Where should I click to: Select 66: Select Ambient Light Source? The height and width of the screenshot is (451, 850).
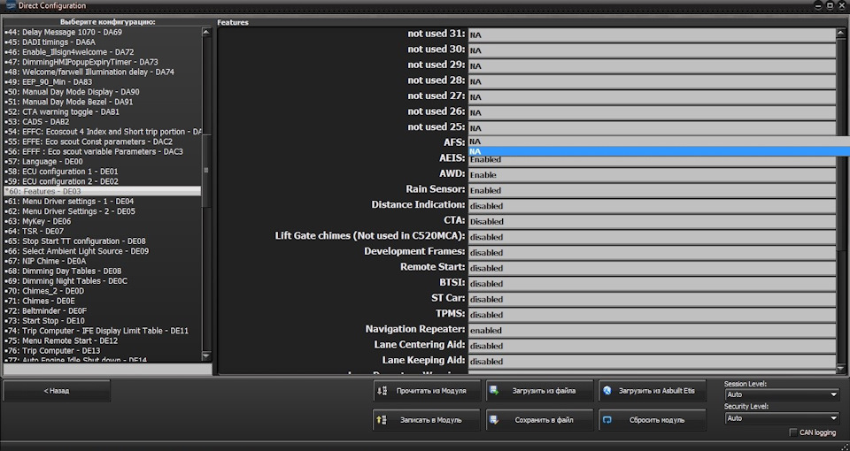(x=103, y=251)
